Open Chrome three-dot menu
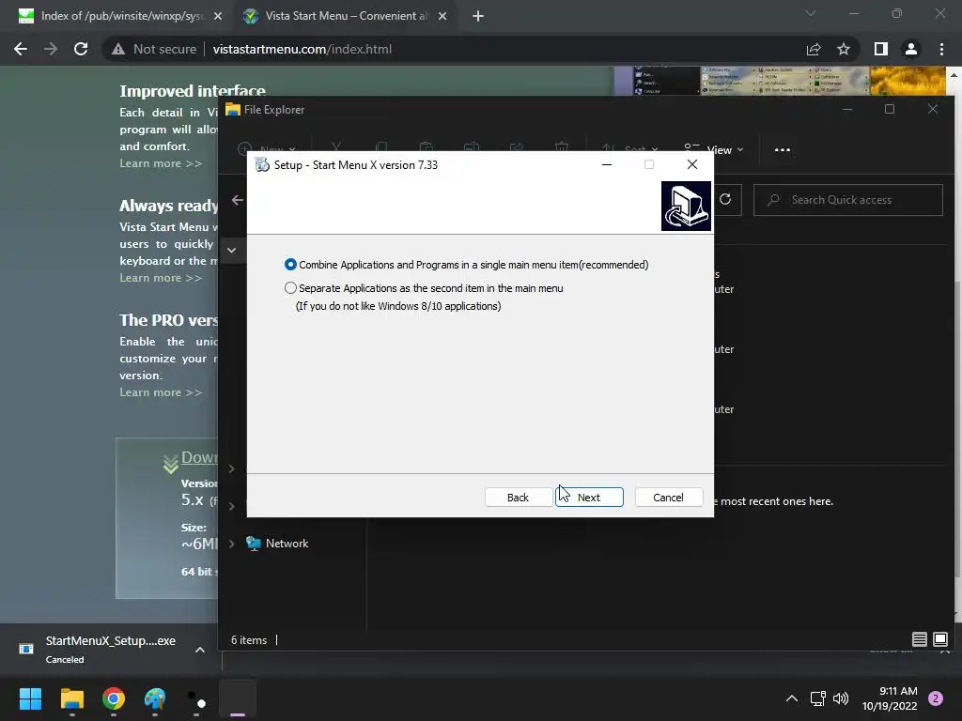The width and height of the screenshot is (962, 721). pyautogui.click(x=941, y=49)
